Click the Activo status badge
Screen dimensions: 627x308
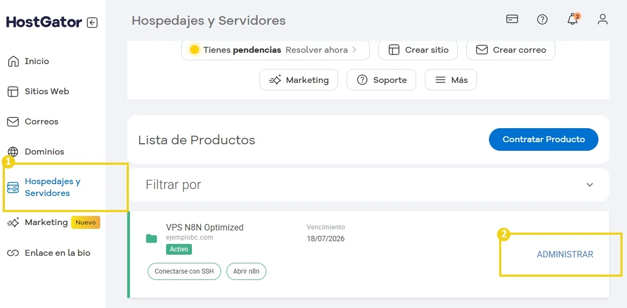pyautogui.click(x=179, y=249)
